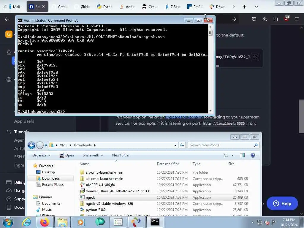Open a new browser tab
Screen dimensions: 304x228
(245, 7)
